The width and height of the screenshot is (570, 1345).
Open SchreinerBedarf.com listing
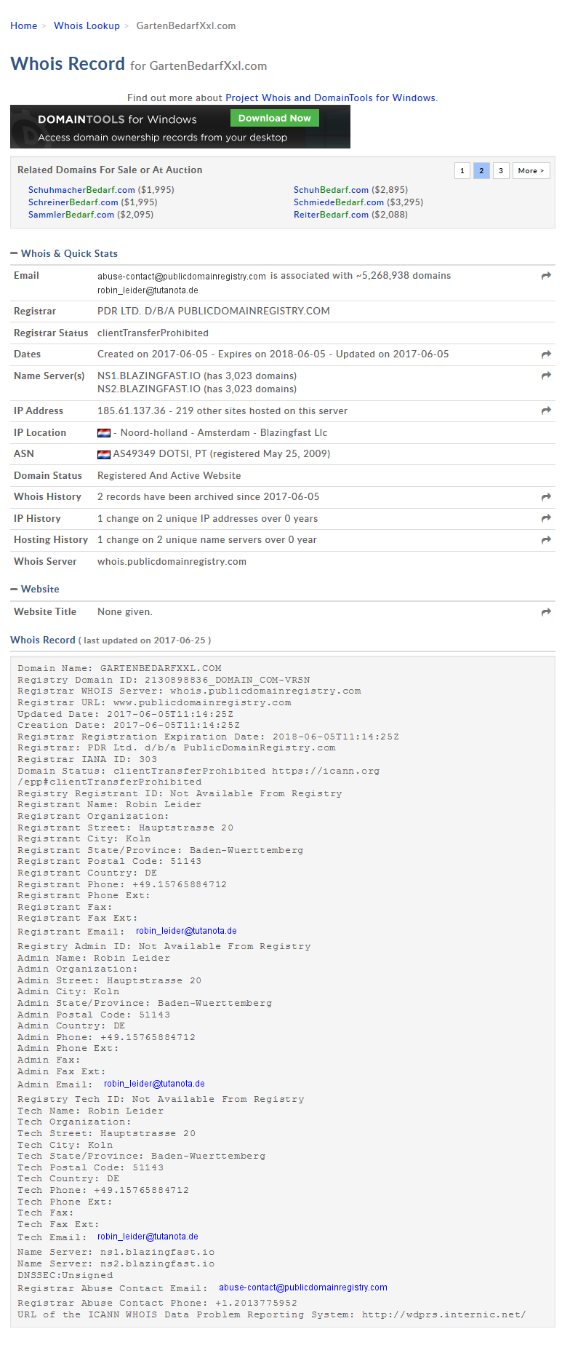click(x=73, y=202)
